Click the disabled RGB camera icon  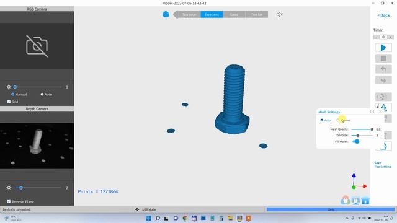(x=37, y=46)
